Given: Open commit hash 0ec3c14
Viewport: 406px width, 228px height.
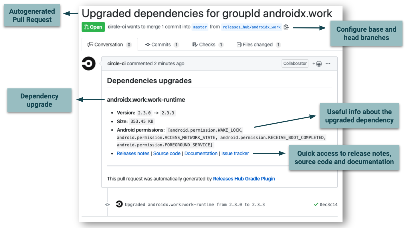Looking at the screenshot, I should [x=328, y=205].
